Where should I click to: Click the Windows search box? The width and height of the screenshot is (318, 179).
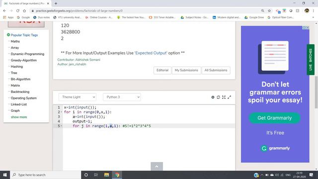(x=45, y=175)
